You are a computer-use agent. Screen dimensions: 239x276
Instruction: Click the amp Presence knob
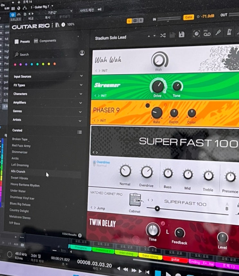[230, 177]
